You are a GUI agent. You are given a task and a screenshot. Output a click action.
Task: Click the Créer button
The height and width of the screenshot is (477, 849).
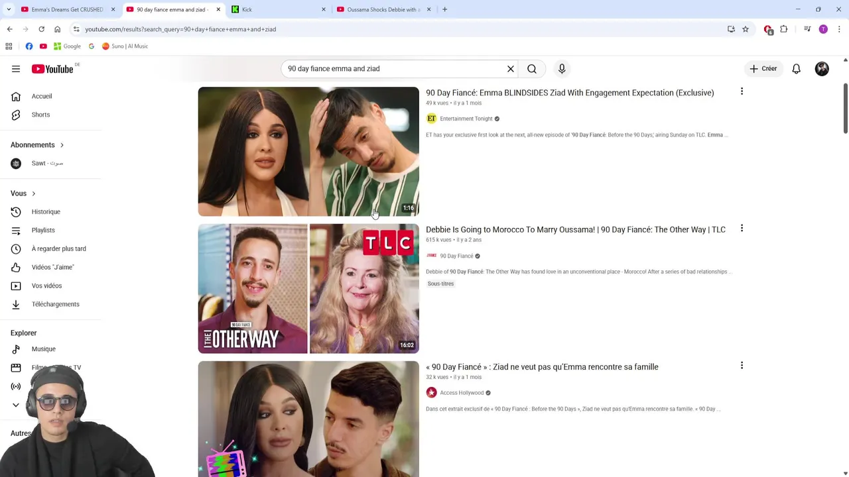click(763, 69)
